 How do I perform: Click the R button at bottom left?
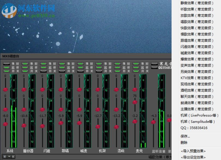click(x=4, y=156)
